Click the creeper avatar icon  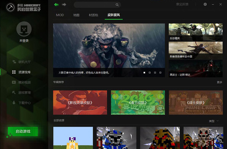(x=24, y=29)
